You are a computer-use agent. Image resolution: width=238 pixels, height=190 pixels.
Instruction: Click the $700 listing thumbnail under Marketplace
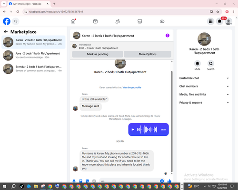point(74,46)
